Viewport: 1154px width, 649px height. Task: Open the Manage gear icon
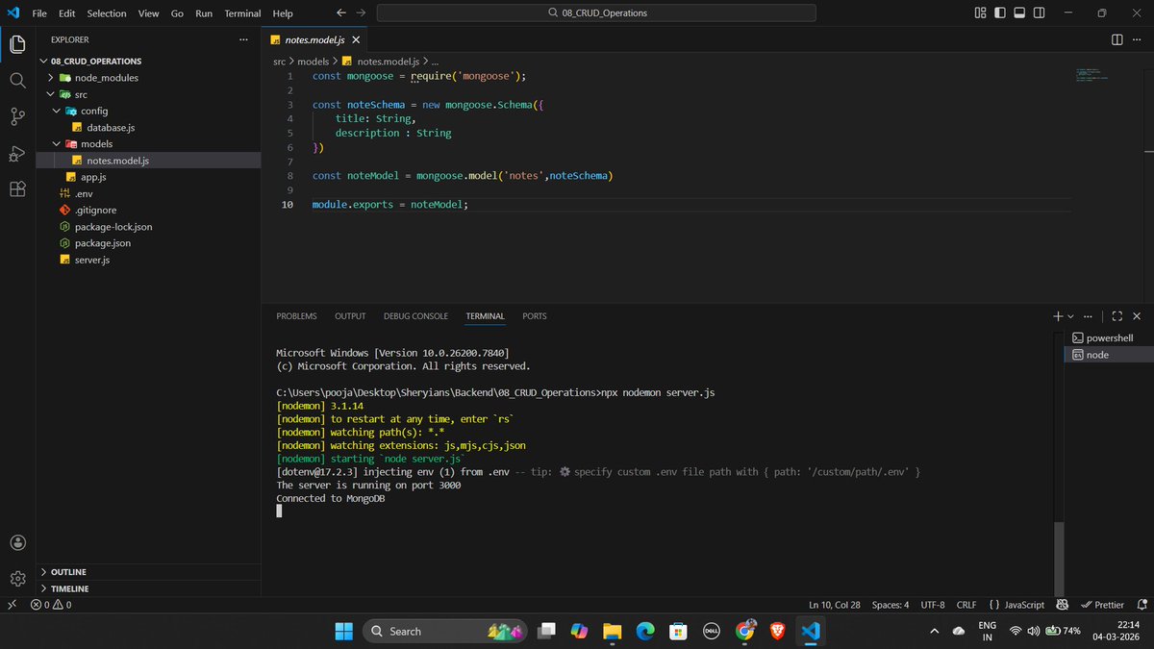[17, 579]
